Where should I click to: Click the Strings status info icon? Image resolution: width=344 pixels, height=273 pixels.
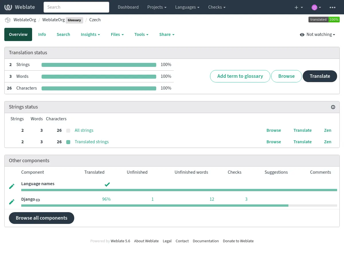coord(333,107)
